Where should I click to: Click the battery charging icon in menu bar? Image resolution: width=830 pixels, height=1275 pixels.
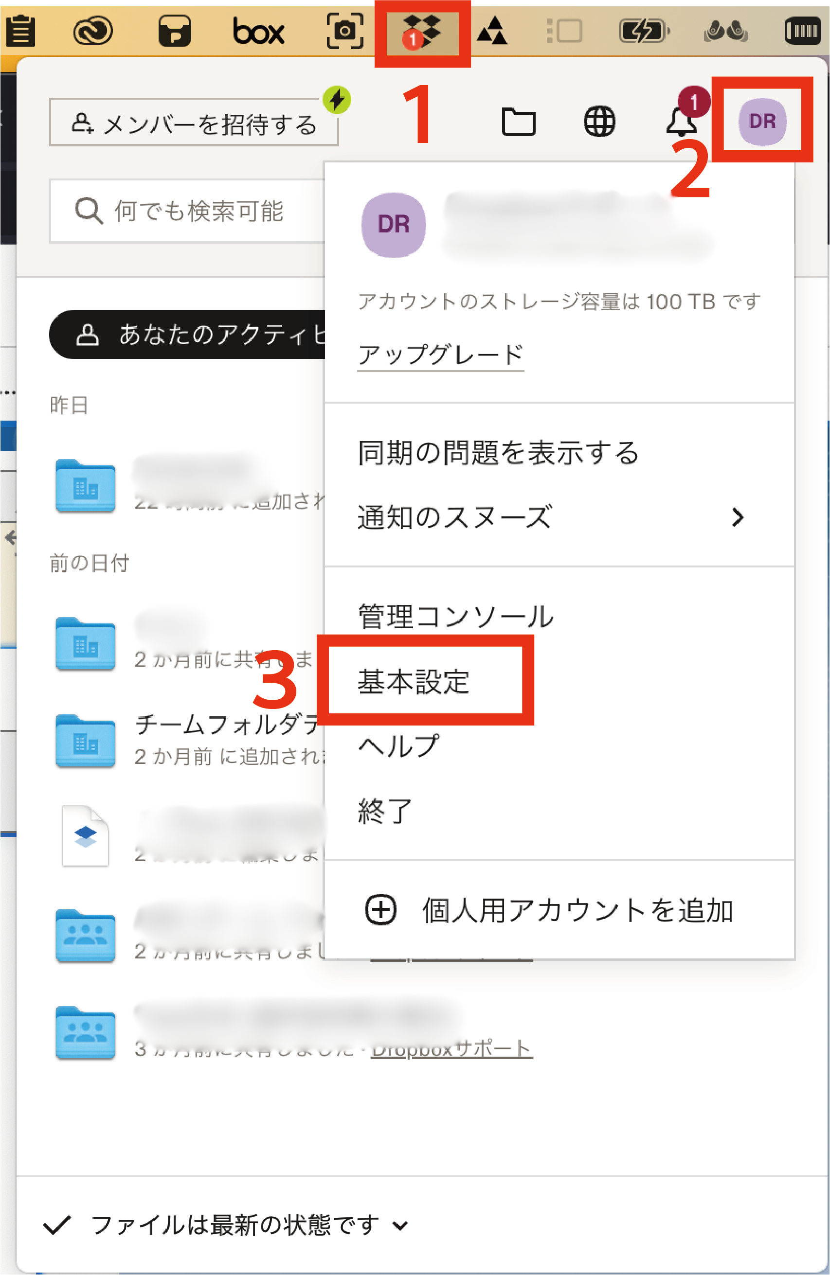pyautogui.click(x=644, y=31)
